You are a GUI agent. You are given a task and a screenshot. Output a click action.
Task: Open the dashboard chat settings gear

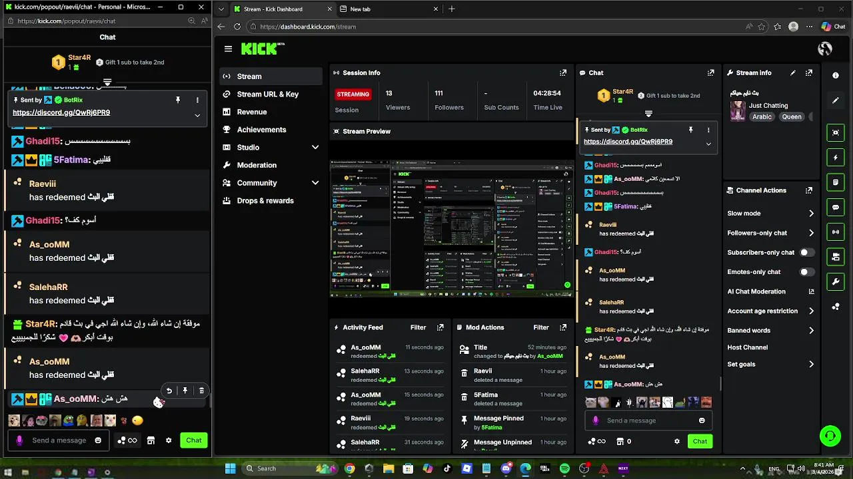click(677, 441)
